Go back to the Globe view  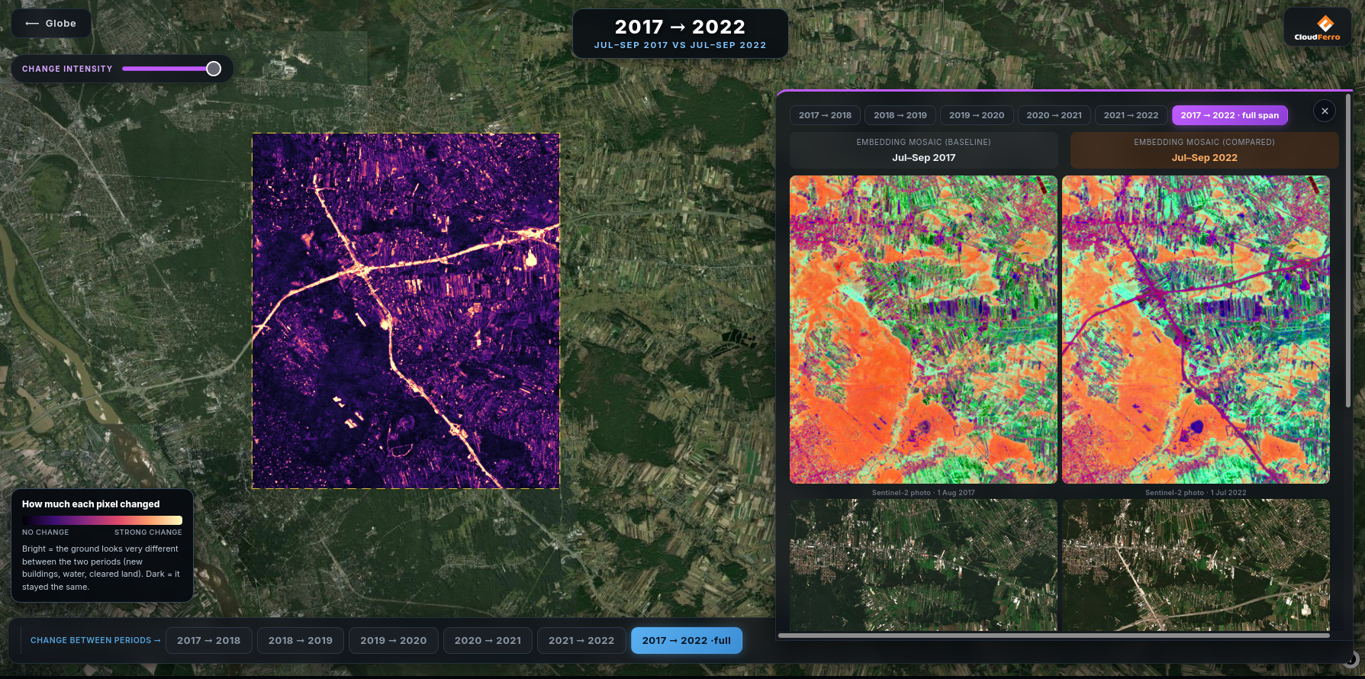point(51,24)
